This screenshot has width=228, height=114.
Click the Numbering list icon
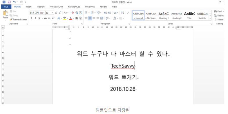click(x=92, y=13)
